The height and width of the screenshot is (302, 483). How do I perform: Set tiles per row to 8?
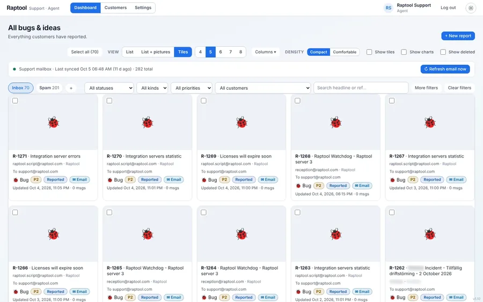240,52
